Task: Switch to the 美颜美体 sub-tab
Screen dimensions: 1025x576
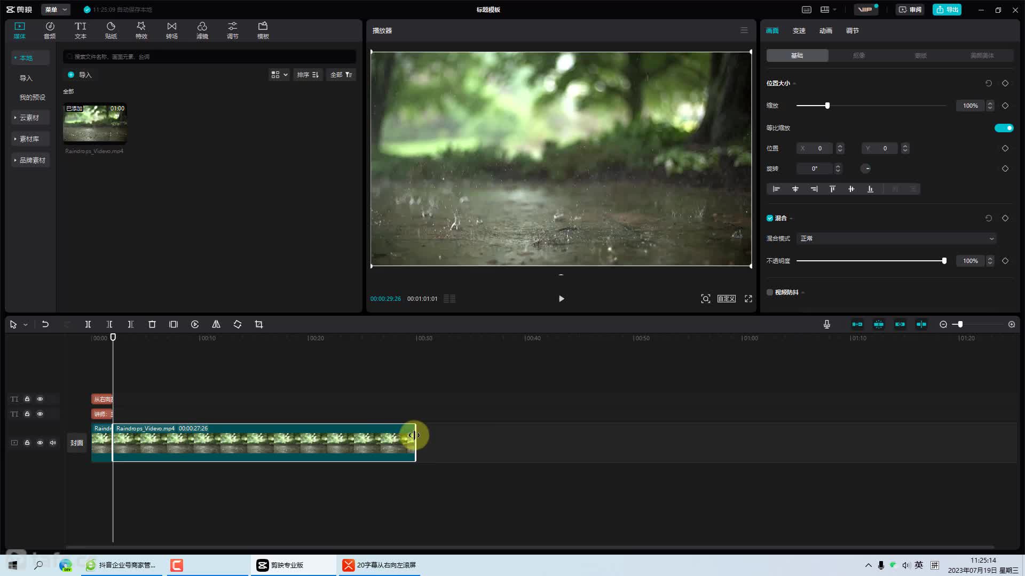Action: pos(982,55)
